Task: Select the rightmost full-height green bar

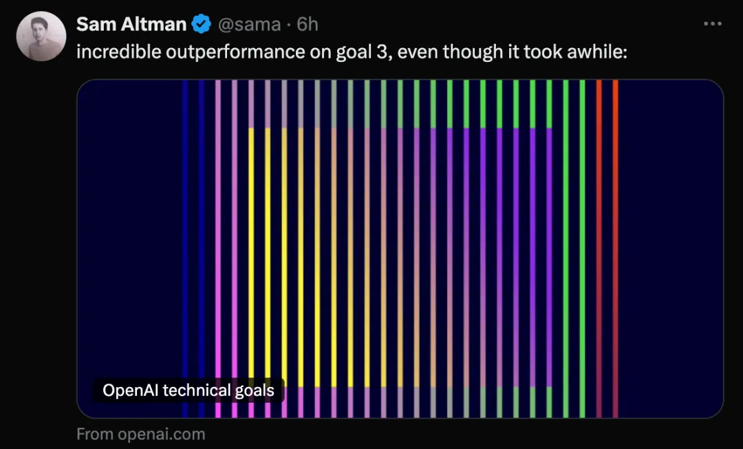Action: (583, 249)
